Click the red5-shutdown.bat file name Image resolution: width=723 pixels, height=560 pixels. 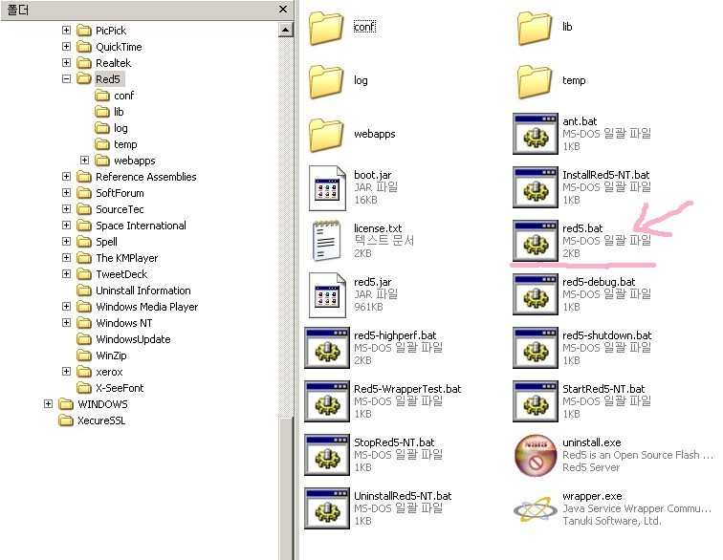tap(606, 335)
